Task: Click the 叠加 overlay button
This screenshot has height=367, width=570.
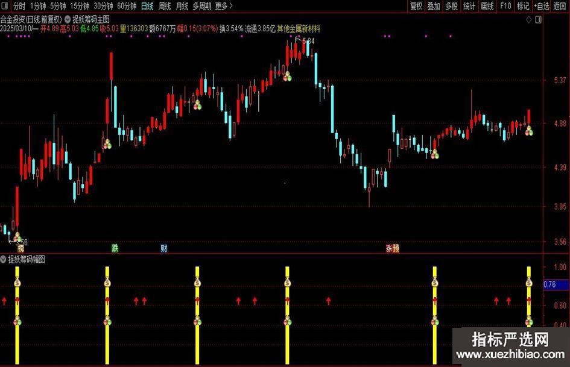Action: click(x=434, y=6)
